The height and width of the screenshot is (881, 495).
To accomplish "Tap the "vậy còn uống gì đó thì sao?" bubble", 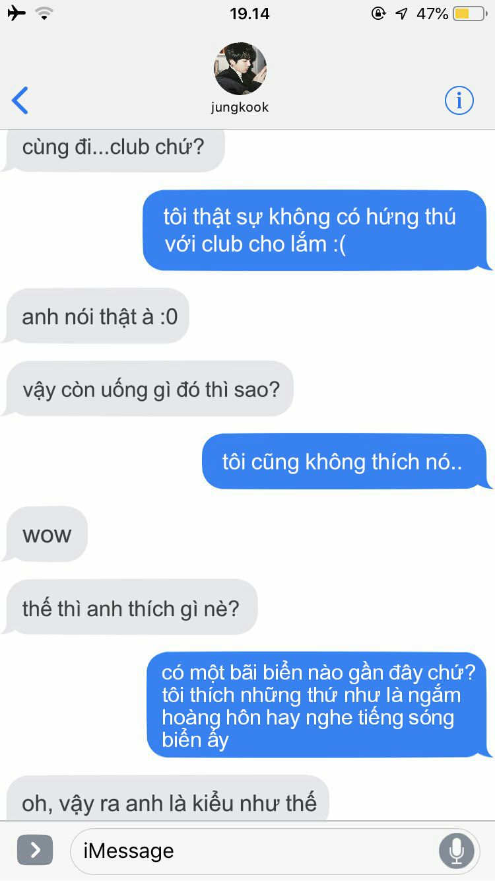I will click(148, 389).
